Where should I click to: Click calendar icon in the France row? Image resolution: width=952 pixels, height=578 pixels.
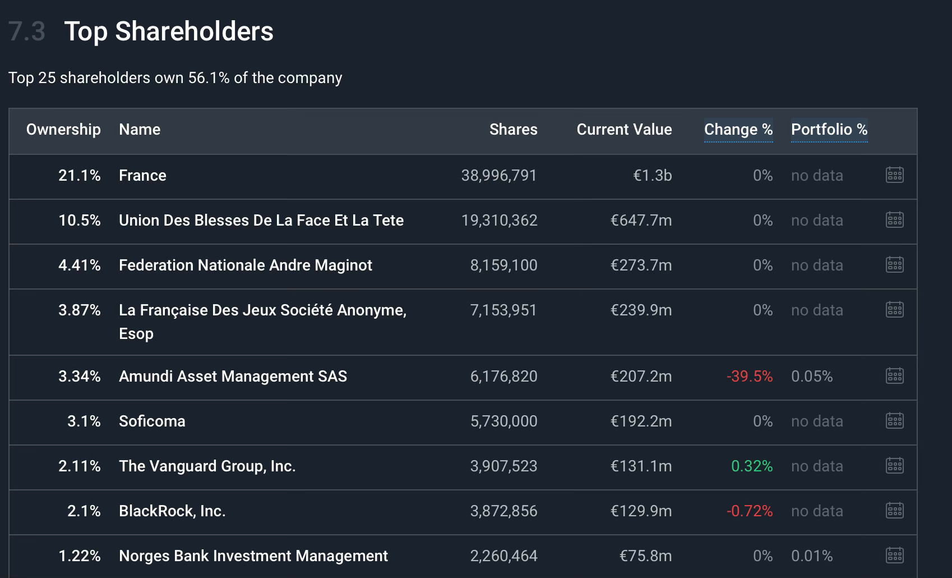pos(894,175)
